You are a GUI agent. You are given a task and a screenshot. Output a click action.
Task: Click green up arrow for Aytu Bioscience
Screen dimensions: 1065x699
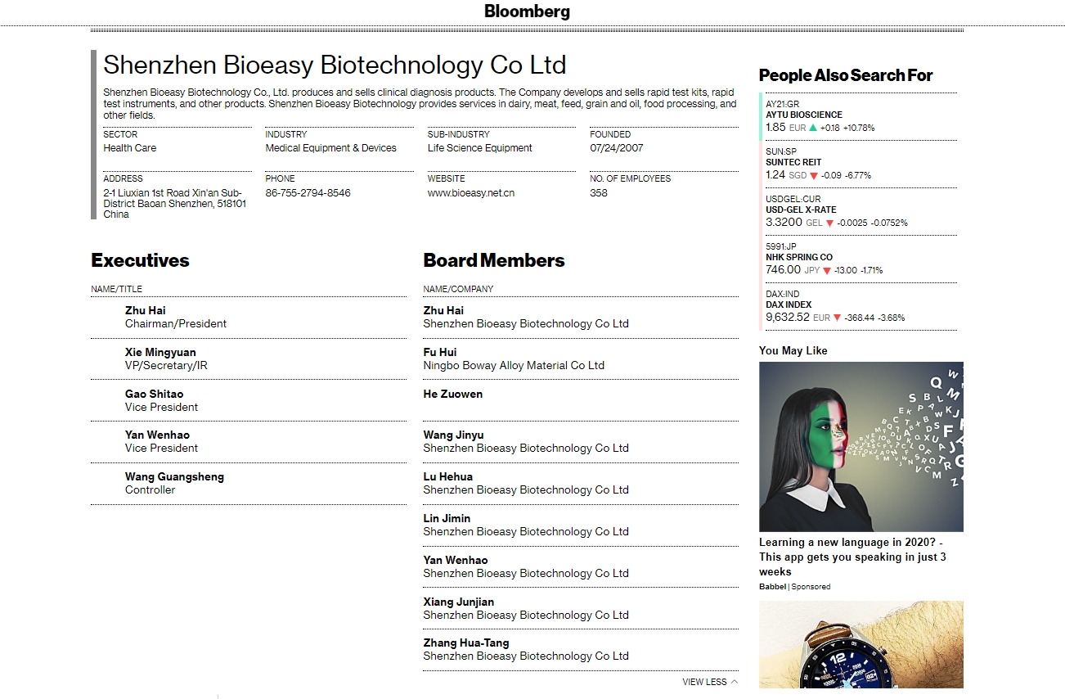[x=813, y=128]
